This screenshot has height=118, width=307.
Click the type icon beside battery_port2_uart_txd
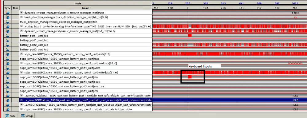click(8, 49)
